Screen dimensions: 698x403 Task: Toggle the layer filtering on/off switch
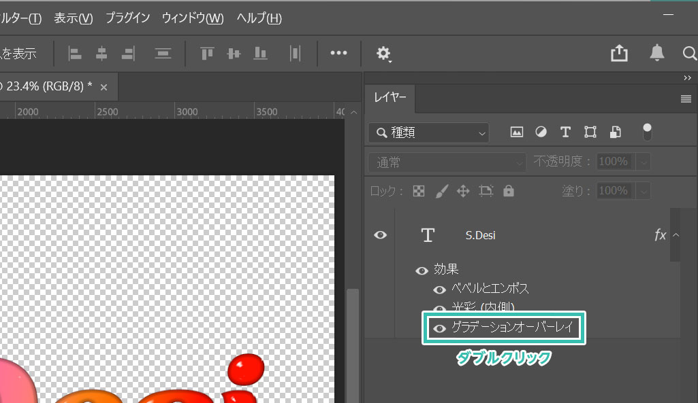[647, 132]
